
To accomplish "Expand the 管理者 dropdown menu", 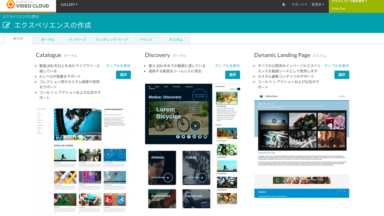I will (317, 4).
